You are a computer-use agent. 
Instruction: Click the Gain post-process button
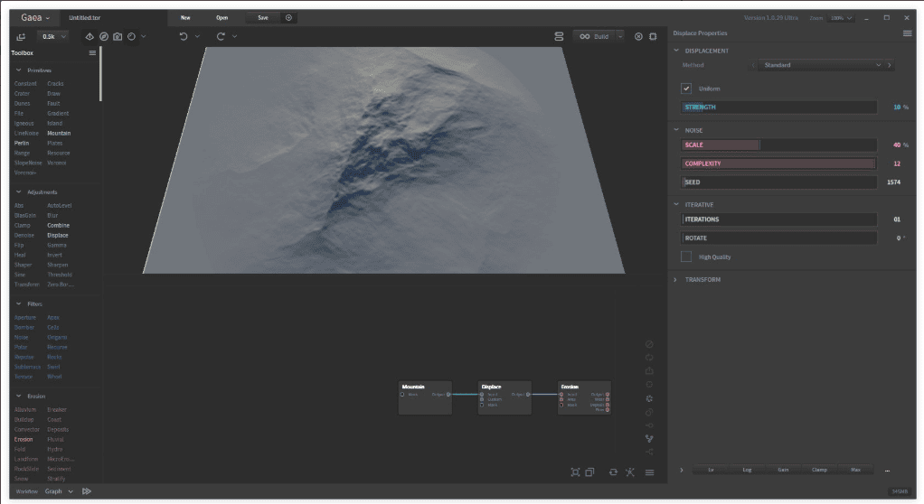(783, 470)
